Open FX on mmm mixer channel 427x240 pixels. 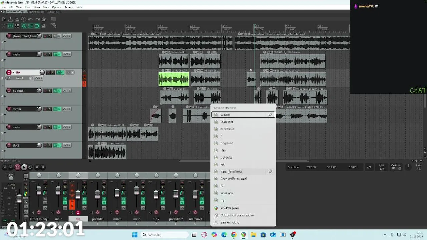[x=123, y=199]
